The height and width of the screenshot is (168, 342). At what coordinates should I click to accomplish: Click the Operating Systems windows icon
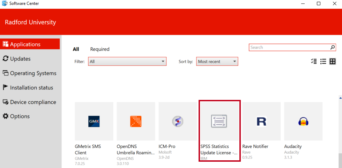pyautogui.click(x=6, y=73)
